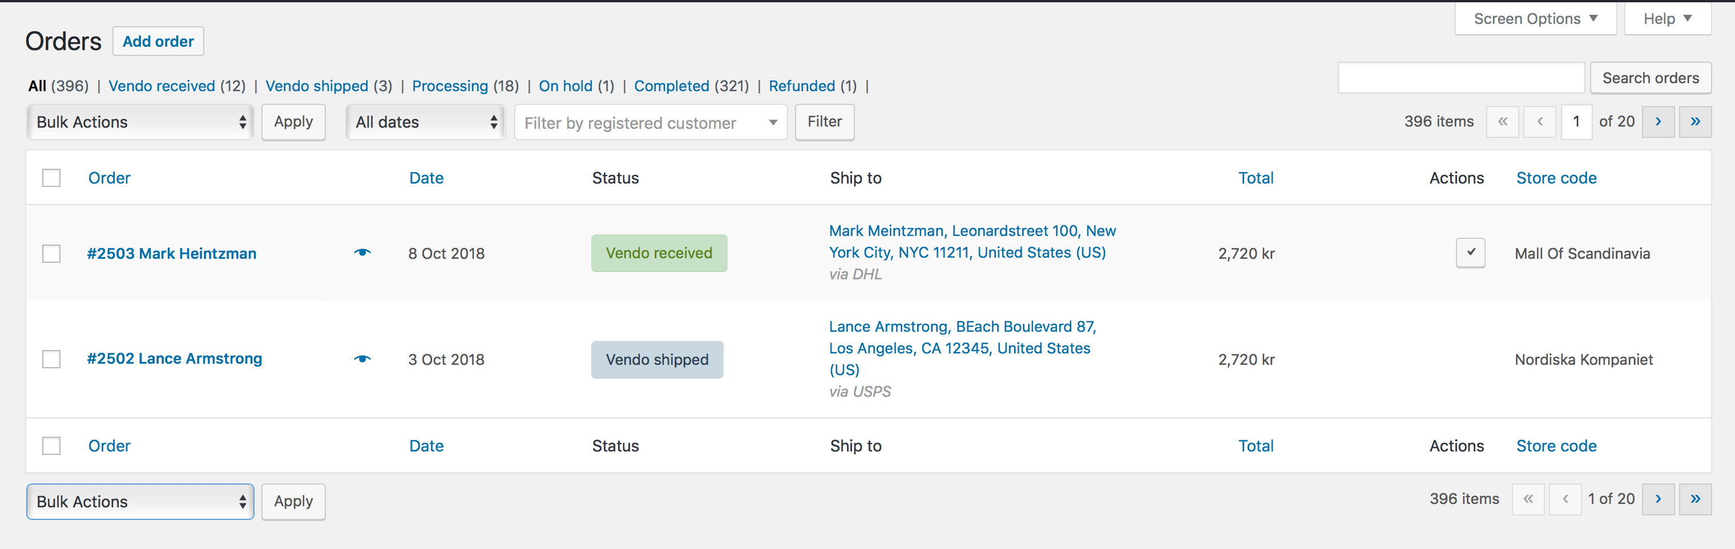Sort orders by Total column header
Viewport: 1735px width, 549px height.
click(x=1256, y=178)
